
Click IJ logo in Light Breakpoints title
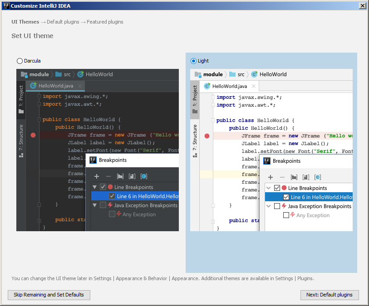click(x=267, y=161)
